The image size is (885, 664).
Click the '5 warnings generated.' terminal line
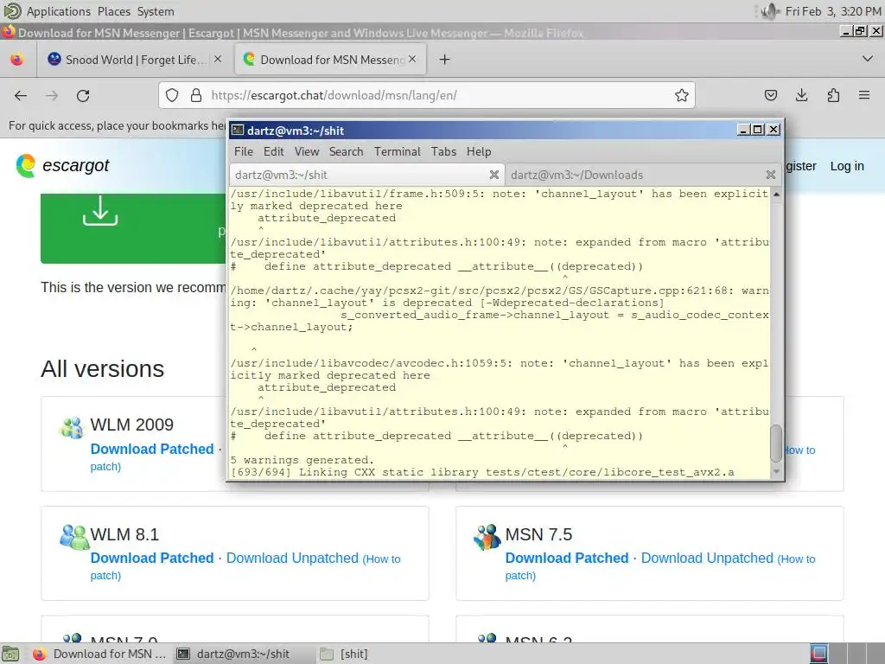302,460
